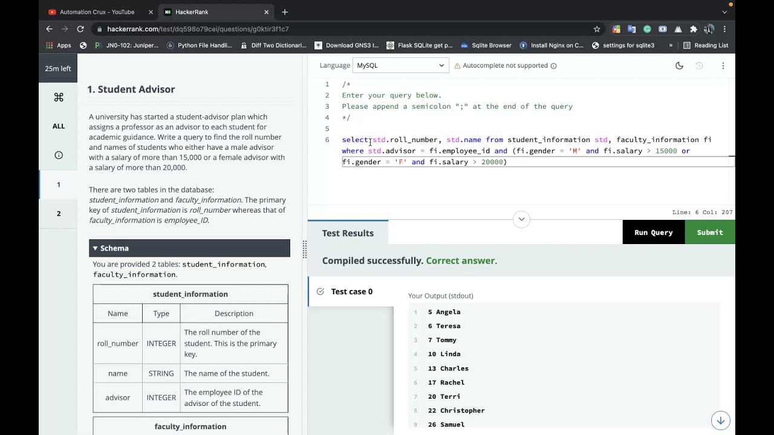
Task: Select ALL questions in sidebar
Action: point(59,126)
